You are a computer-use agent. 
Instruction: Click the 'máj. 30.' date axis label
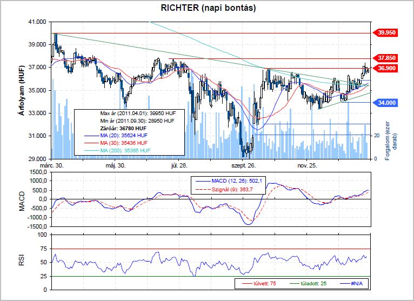(116, 166)
